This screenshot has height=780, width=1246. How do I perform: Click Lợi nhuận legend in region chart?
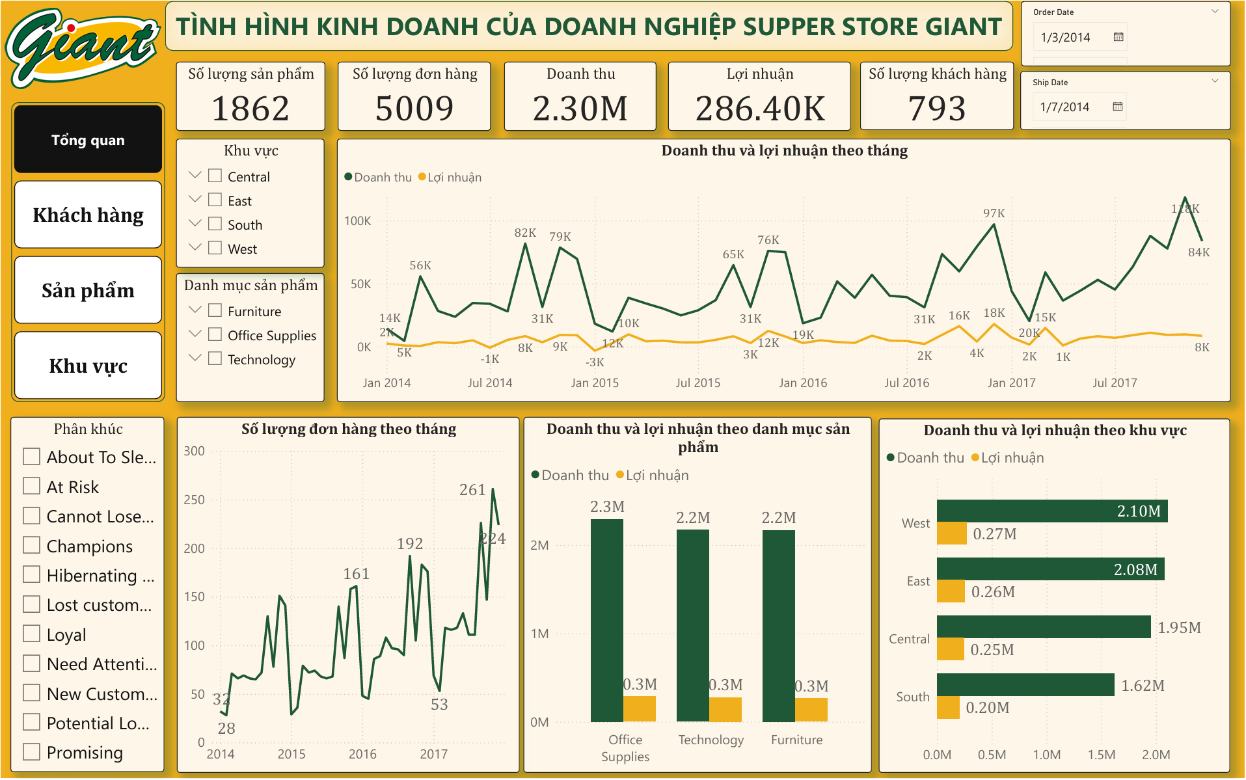click(x=1007, y=458)
